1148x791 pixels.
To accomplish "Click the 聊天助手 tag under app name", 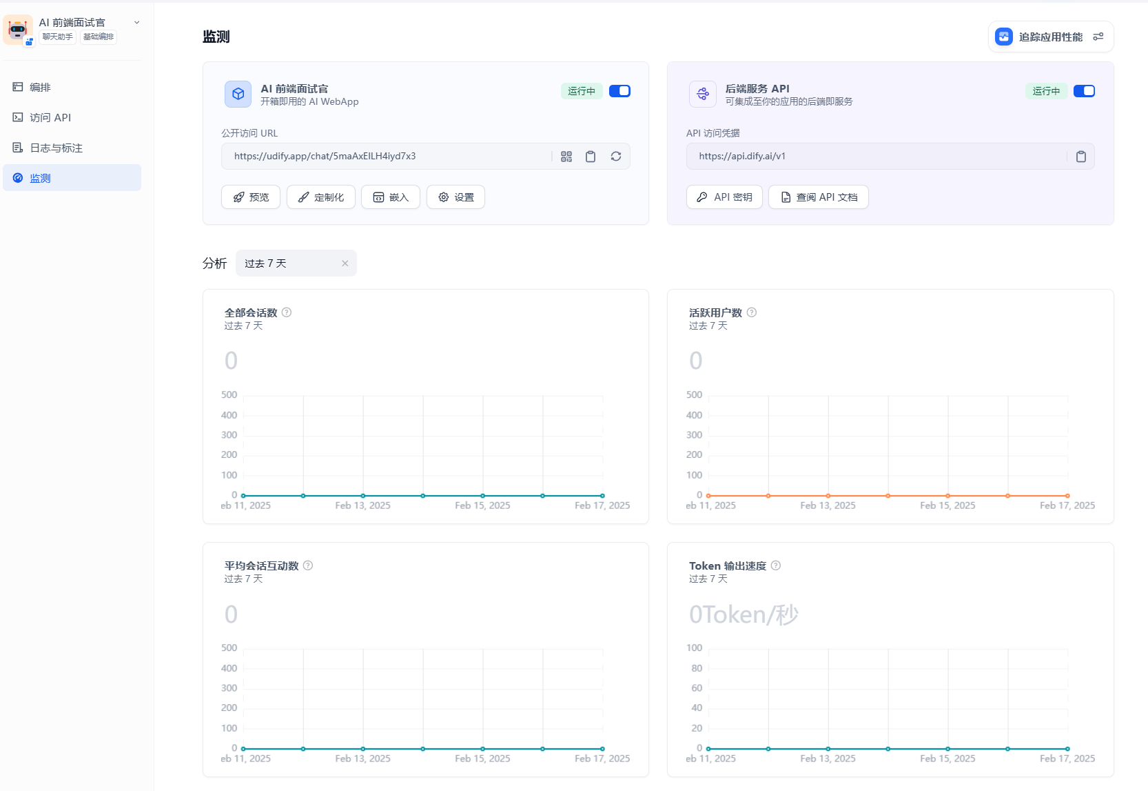I will click(x=57, y=37).
